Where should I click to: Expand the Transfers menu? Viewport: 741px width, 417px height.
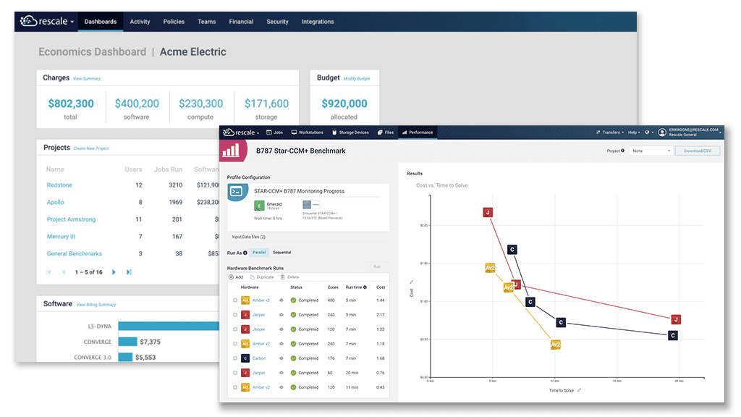pyautogui.click(x=610, y=132)
